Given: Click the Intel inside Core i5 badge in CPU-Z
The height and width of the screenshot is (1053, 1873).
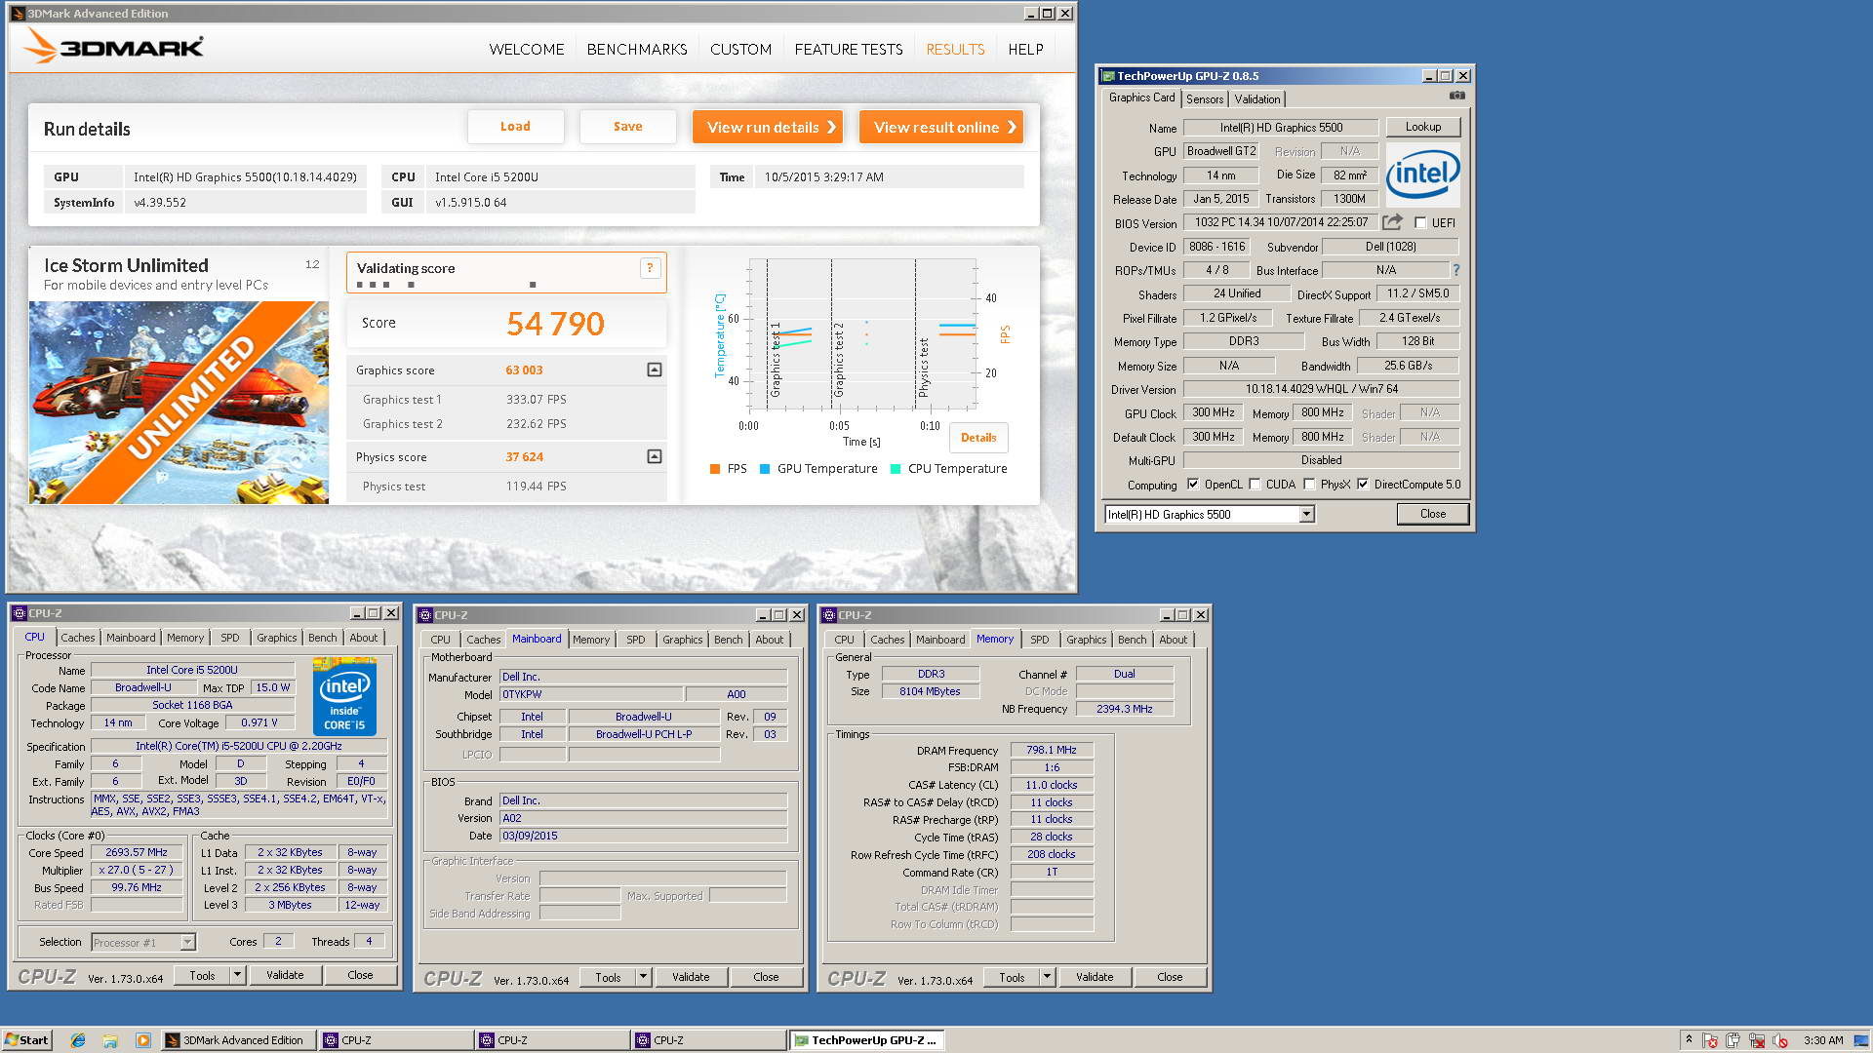Looking at the screenshot, I should (x=344, y=697).
